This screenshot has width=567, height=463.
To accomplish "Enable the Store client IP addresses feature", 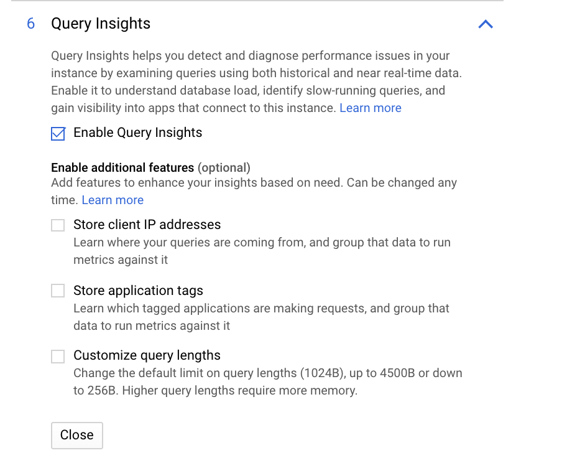I will tap(57, 225).
